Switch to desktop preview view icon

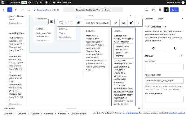(147, 10)
